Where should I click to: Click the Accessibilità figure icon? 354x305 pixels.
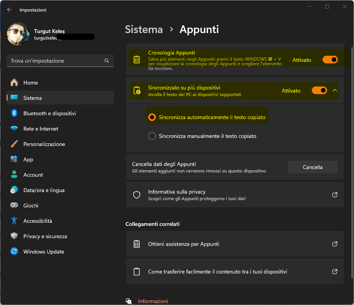click(x=14, y=221)
